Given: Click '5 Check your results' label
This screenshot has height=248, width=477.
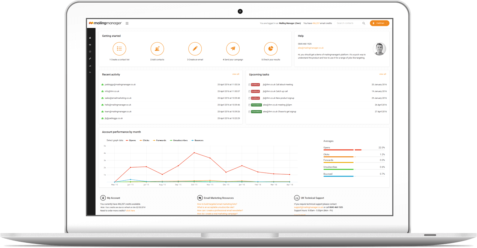Looking at the screenshot, I should click(271, 59).
